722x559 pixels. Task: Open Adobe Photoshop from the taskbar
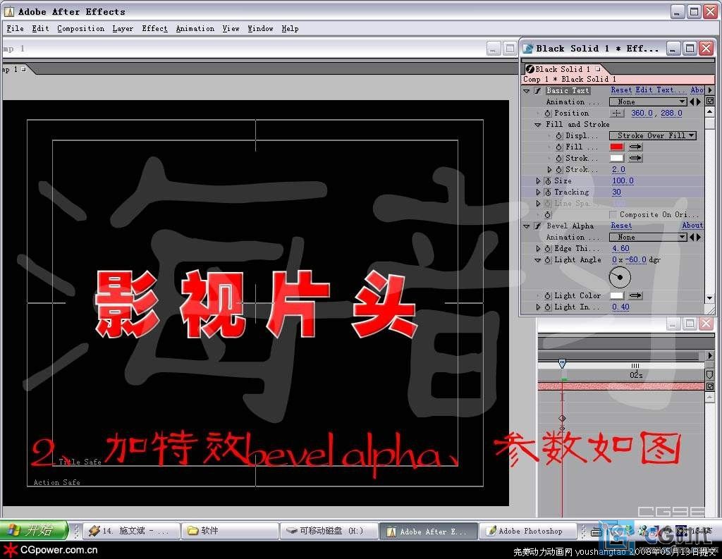click(x=527, y=531)
